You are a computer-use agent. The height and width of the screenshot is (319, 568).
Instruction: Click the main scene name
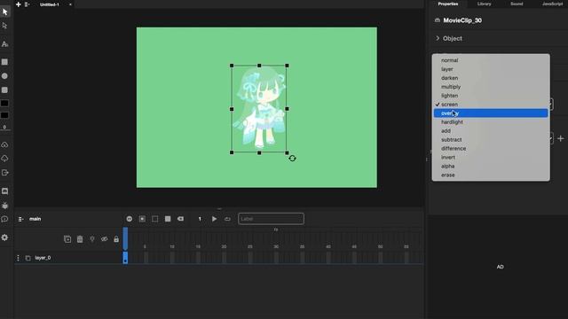35,219
